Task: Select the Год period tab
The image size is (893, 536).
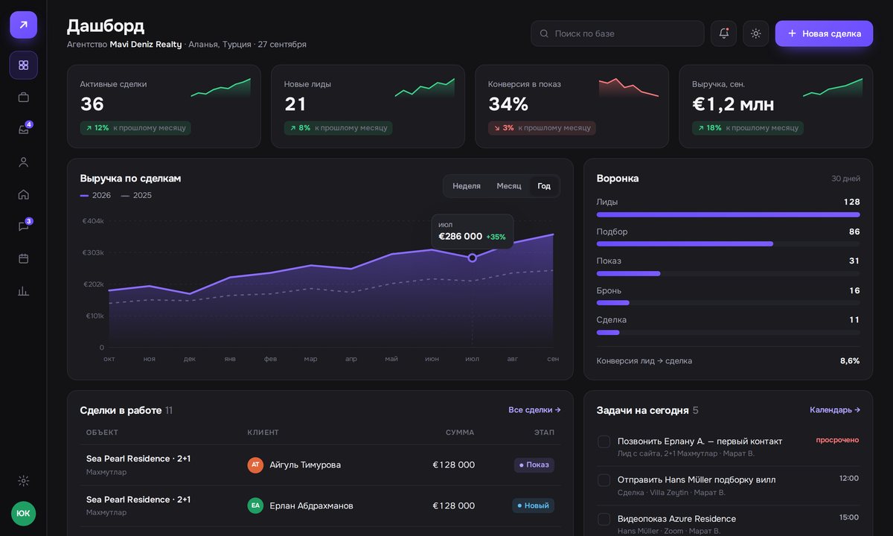Action: pos(544,186)
